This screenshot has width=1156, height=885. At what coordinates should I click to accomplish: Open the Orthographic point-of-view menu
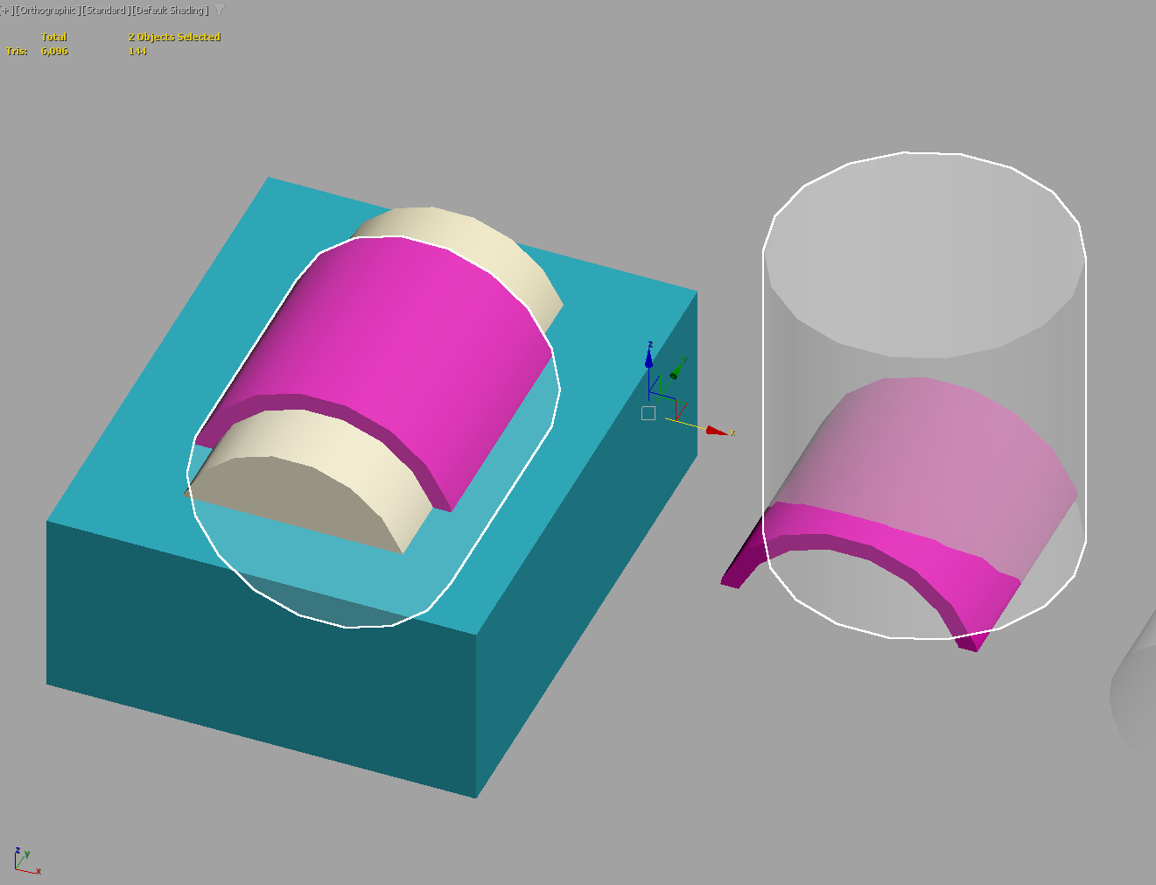(x=47, y=11)
